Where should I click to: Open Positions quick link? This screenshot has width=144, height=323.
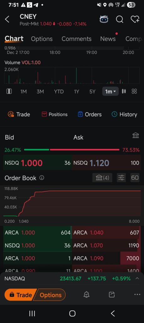click(55, 114)
